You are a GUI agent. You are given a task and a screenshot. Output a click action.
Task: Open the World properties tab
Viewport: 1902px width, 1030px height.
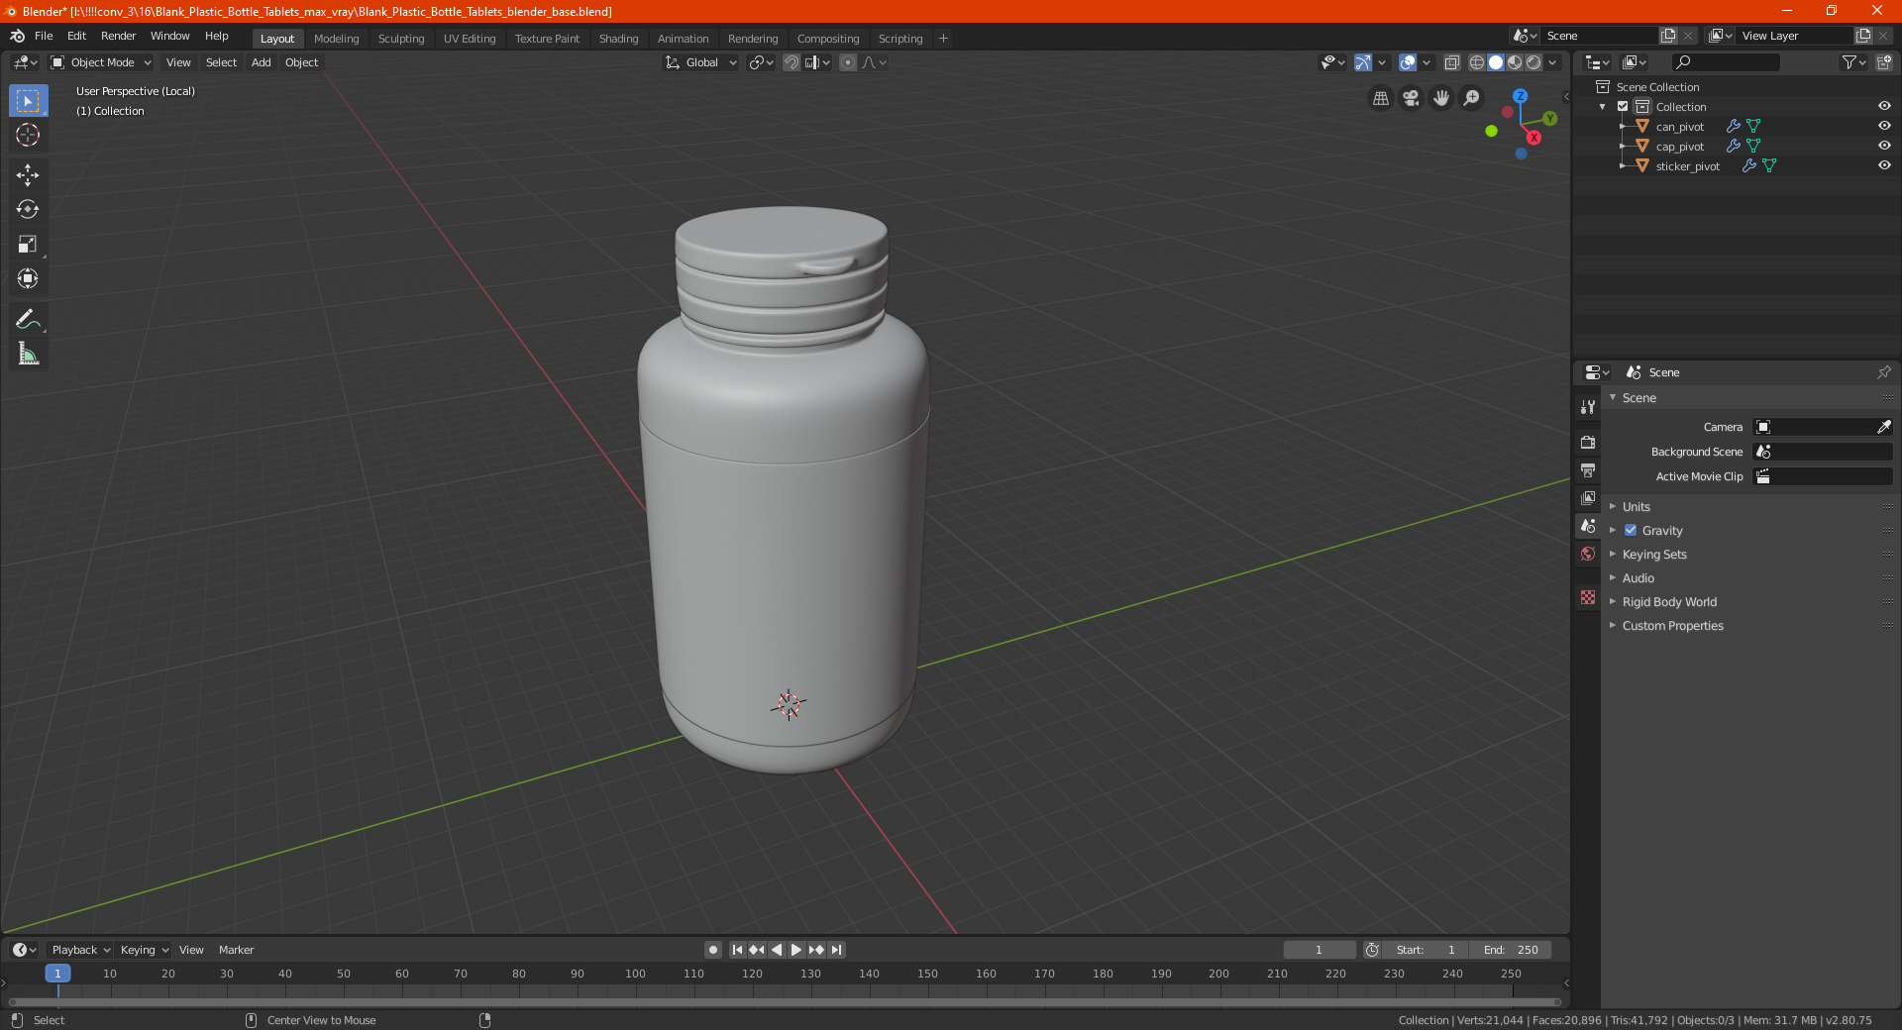1588,554
